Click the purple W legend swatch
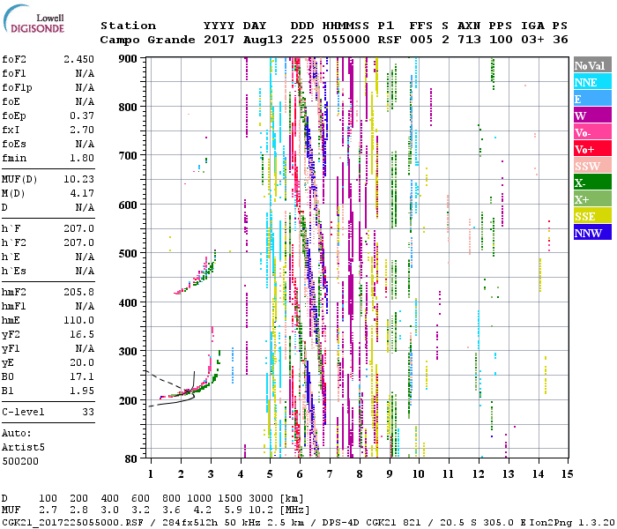This screenshot has width=617, height=529. tap(591, 115)
